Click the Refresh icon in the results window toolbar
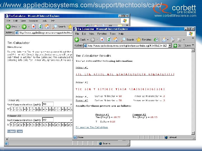Screen dimensions: 202x151 pyautogui.click(x=109, y=40)
